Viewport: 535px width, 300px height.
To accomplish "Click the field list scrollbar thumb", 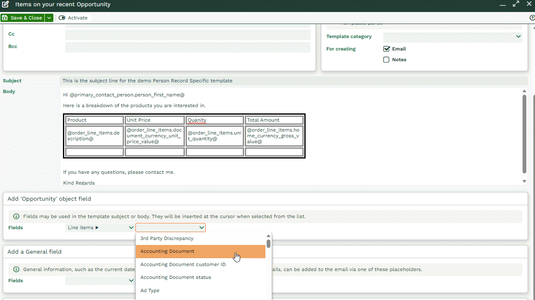I will (268, 244).
